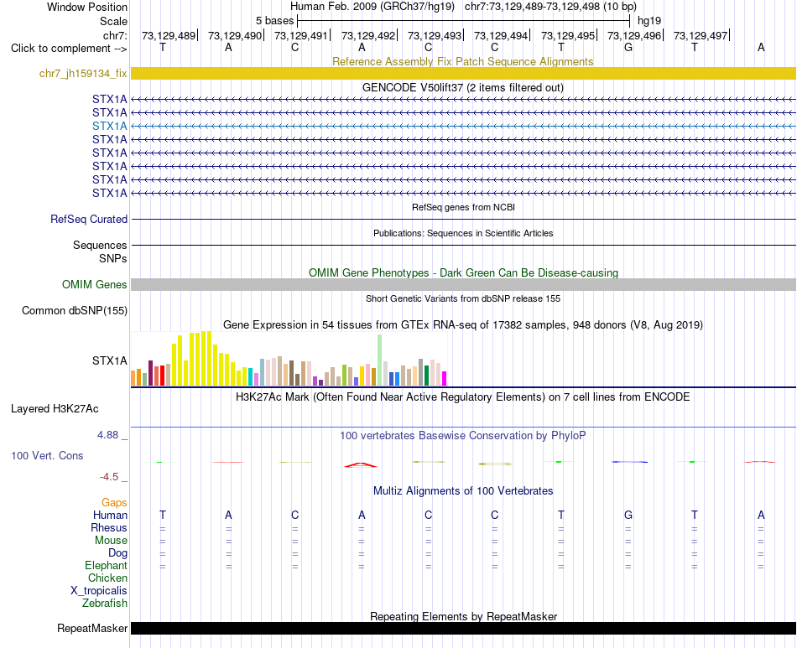Select the light blue STX1A transcript label
The image size is (797, 648).
109,126
